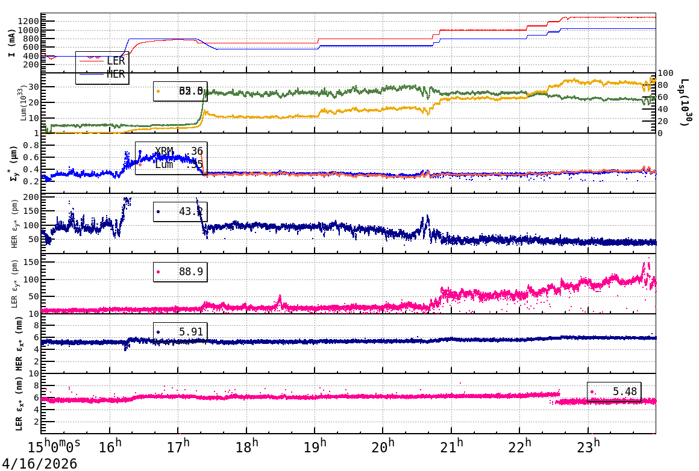Click the 5.48 legend value
Image resolution: width=699 pixels, height=471 pixels.
pos(625,391)
